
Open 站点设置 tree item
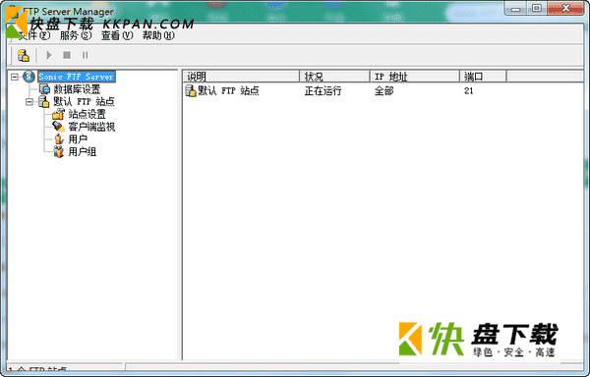click(87, 114)
